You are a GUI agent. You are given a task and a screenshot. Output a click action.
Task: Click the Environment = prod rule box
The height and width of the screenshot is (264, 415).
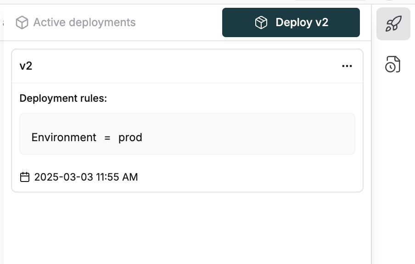(187, 133)
